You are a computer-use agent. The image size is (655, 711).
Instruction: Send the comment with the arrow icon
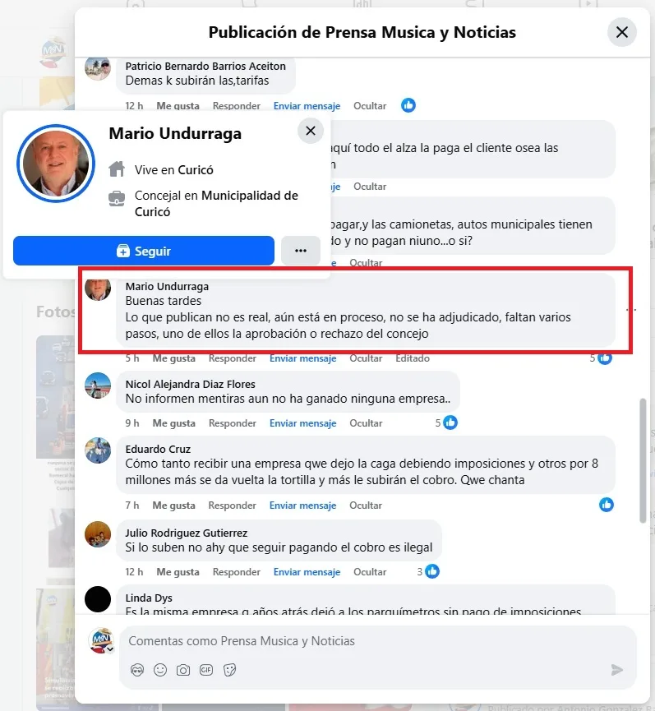tap(617, 670)
